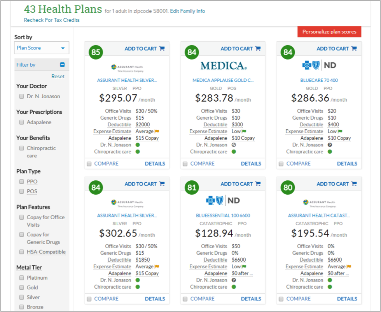Click Assurant logo on the $195.54 plan

coord(319,203)
